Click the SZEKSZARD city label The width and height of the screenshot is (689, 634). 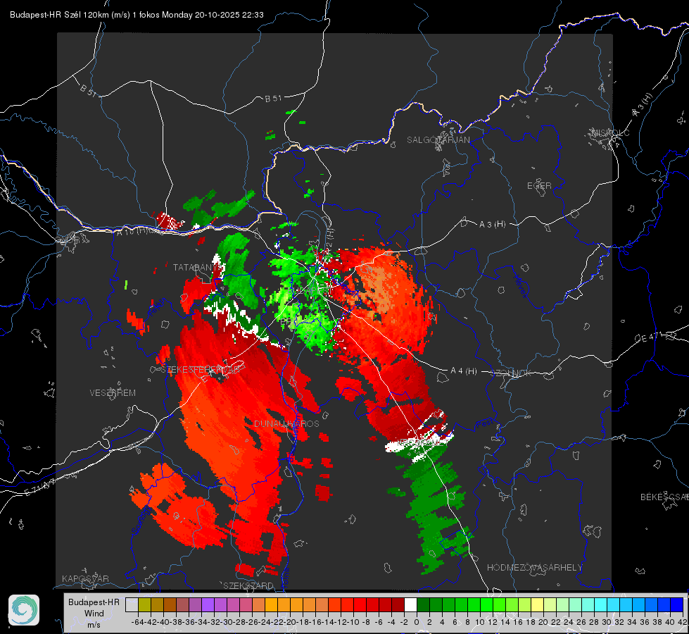[248, 585]
